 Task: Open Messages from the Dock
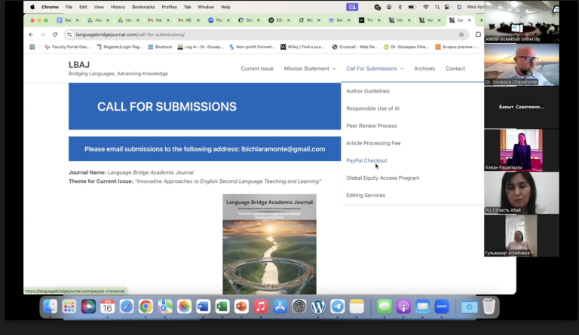384,306
